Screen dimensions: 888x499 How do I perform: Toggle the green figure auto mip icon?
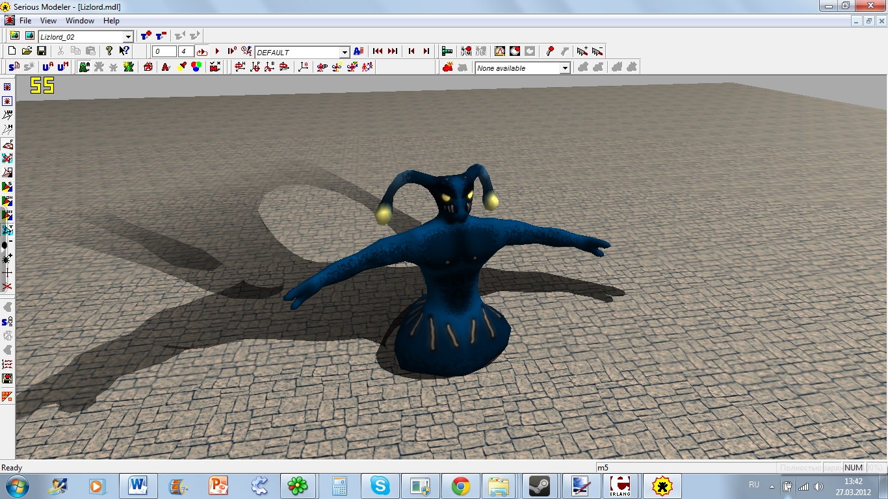[84, 67]
